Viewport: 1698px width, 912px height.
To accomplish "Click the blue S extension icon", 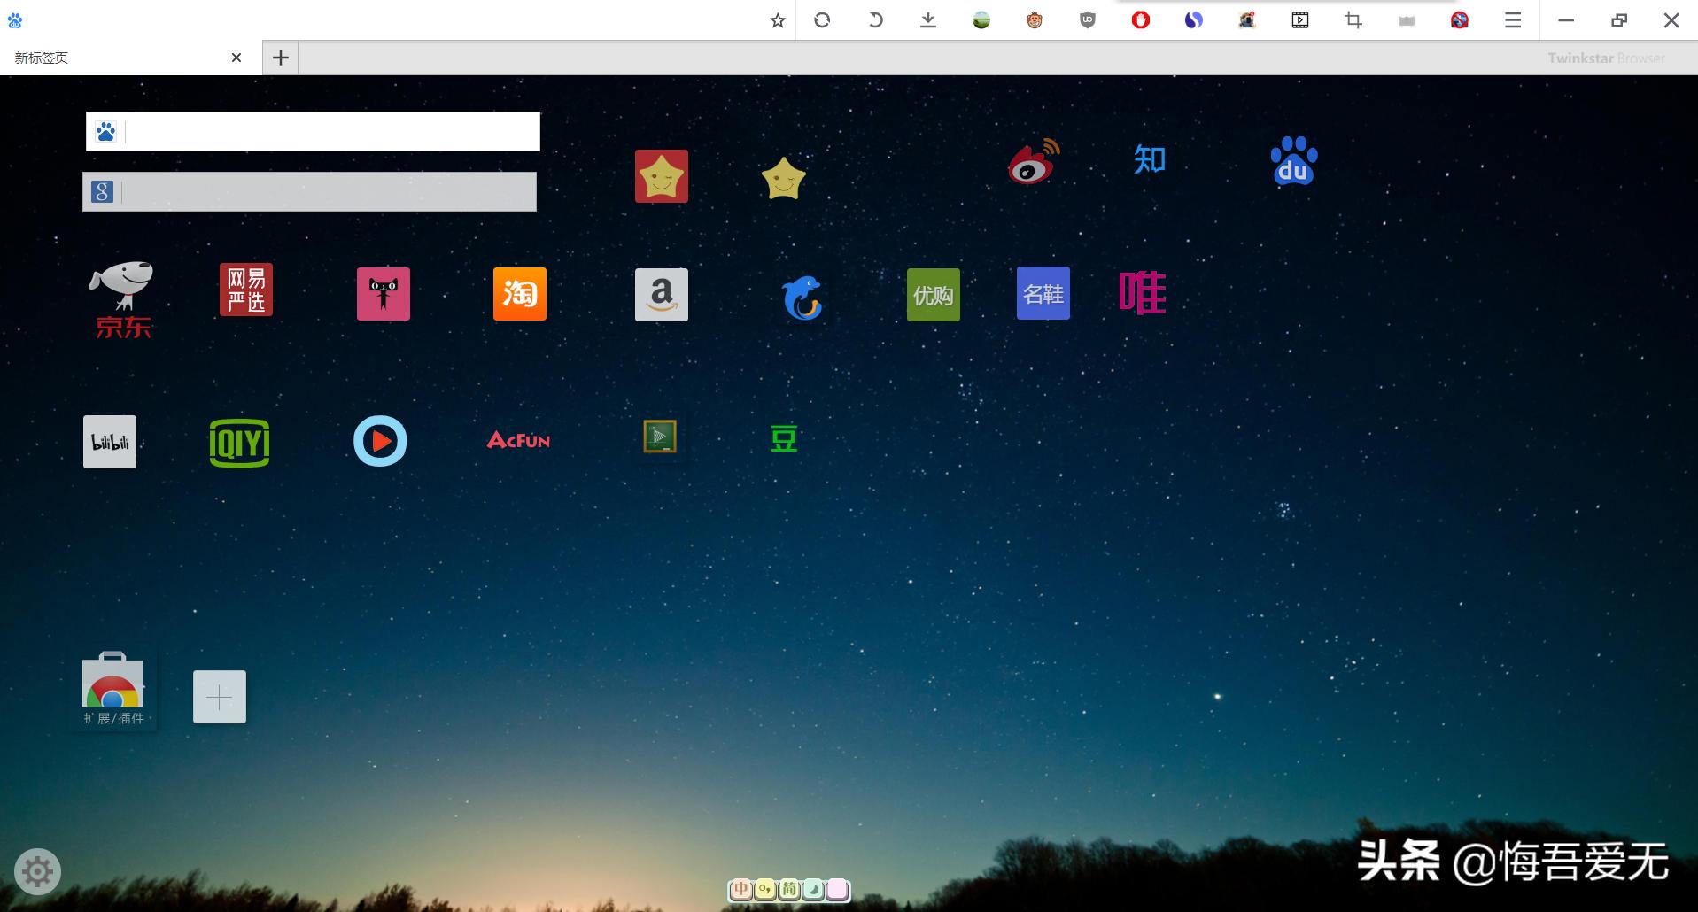I will 1194,19.
